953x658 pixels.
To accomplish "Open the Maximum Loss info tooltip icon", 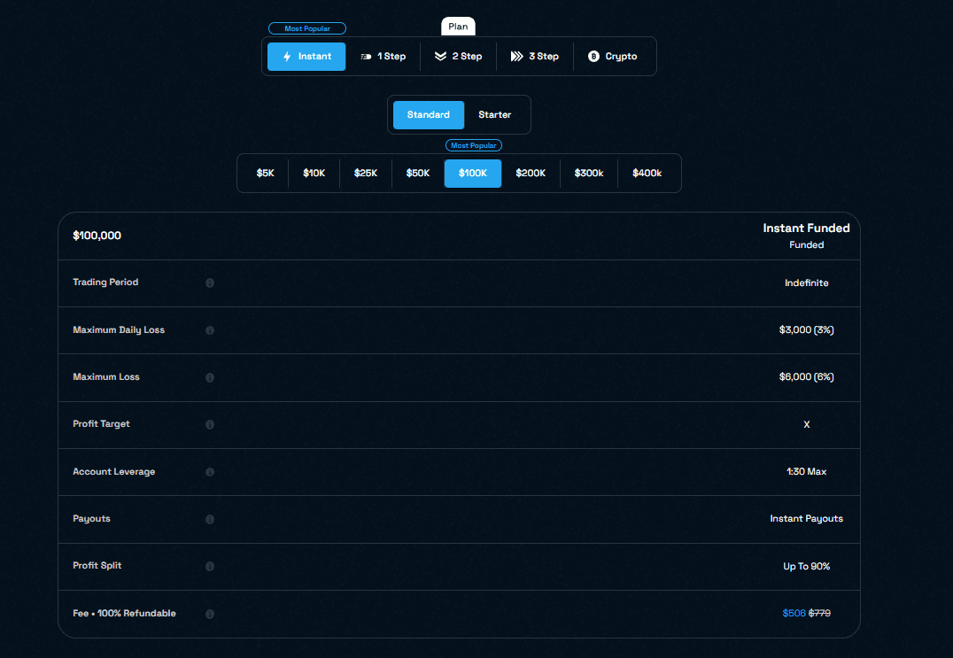I will click(210, 377).
